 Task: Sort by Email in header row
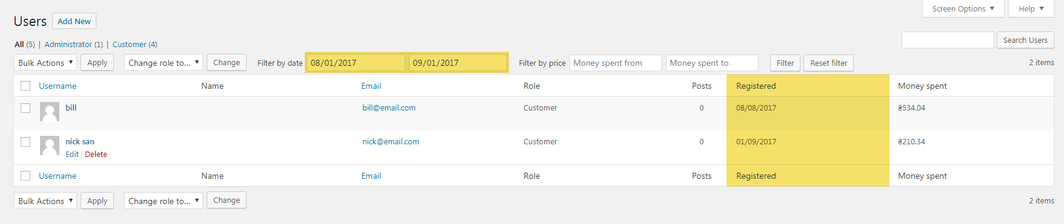pyautogui.click(x=371, y=86)
